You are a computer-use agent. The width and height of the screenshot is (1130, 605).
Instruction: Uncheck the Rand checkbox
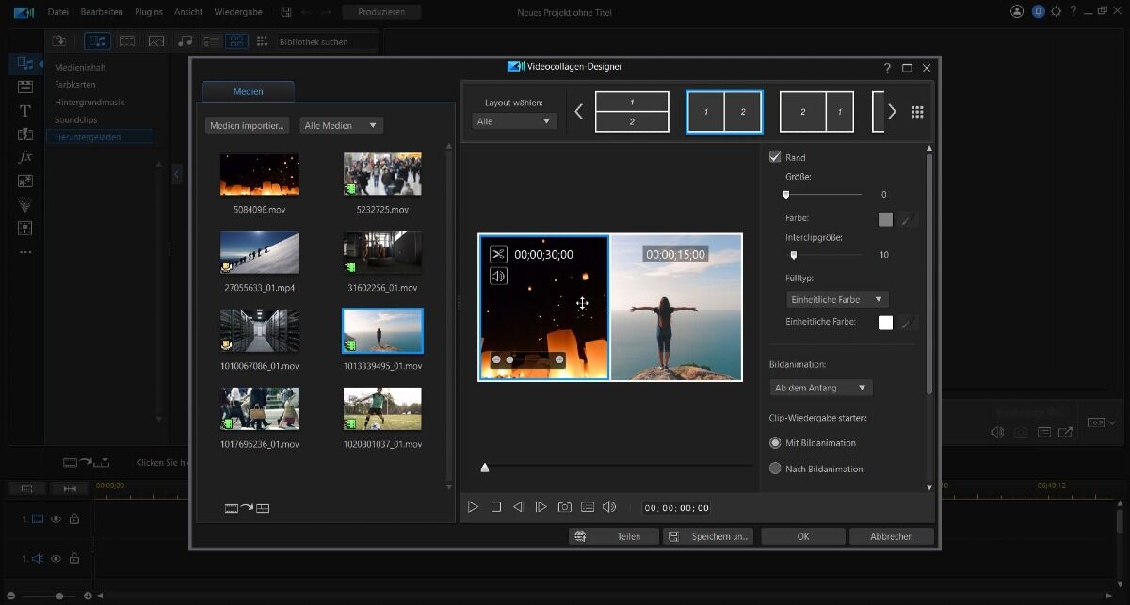pyautogui.click(x=775, y=157)
